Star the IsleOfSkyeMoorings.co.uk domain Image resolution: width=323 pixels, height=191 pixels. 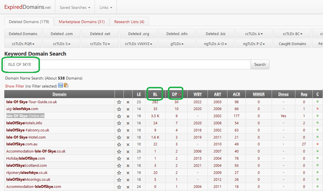[119, 180]
